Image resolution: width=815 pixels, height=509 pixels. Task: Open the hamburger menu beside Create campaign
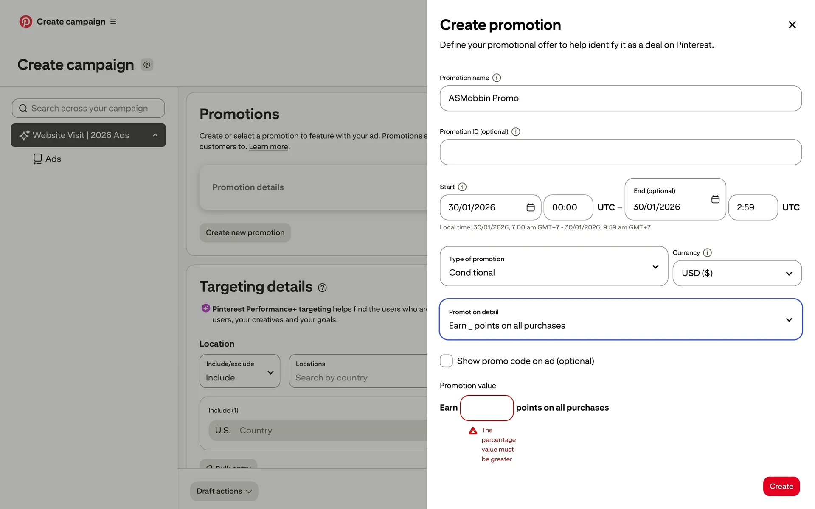click(x=113, y=22)
